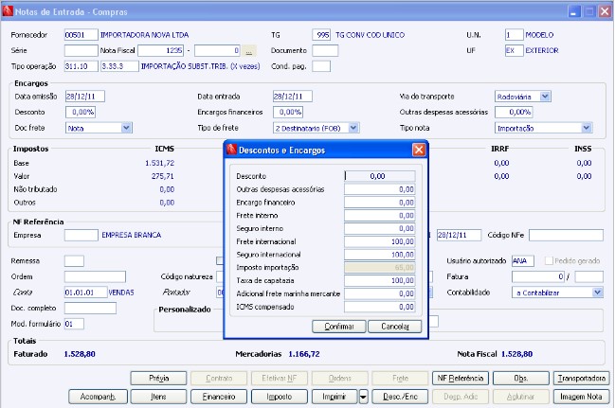The image size is (615, 408).
Task: Click the TG code field
Action: pos(321,35)
